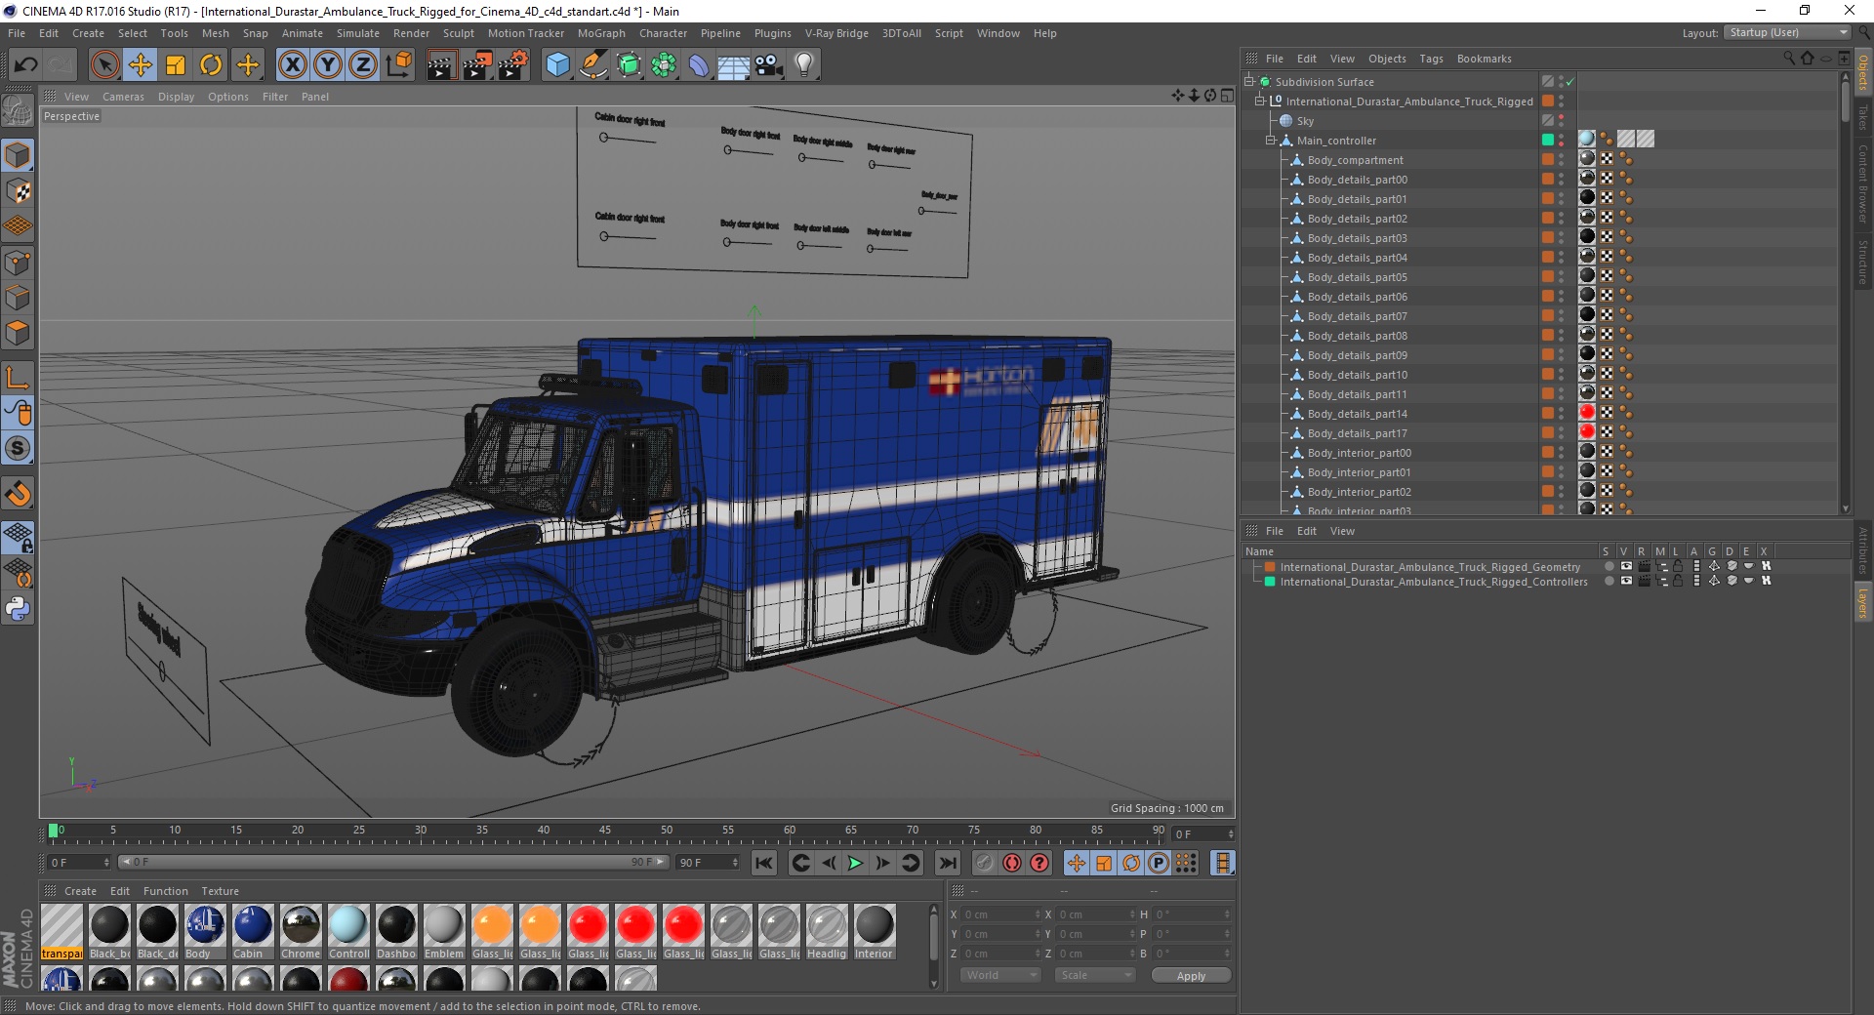
Task: Toggle visibility of Rigged_Controllers layer
Action: [x=1626, y=582]
